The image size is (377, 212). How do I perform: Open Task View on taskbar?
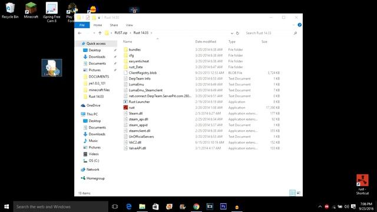pos(115,207)
